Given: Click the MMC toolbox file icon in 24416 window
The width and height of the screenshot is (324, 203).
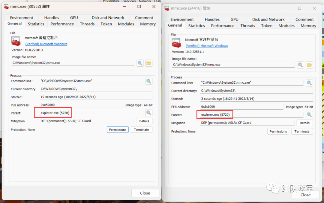Looking at the screenshot, I should tap(176, 43).
